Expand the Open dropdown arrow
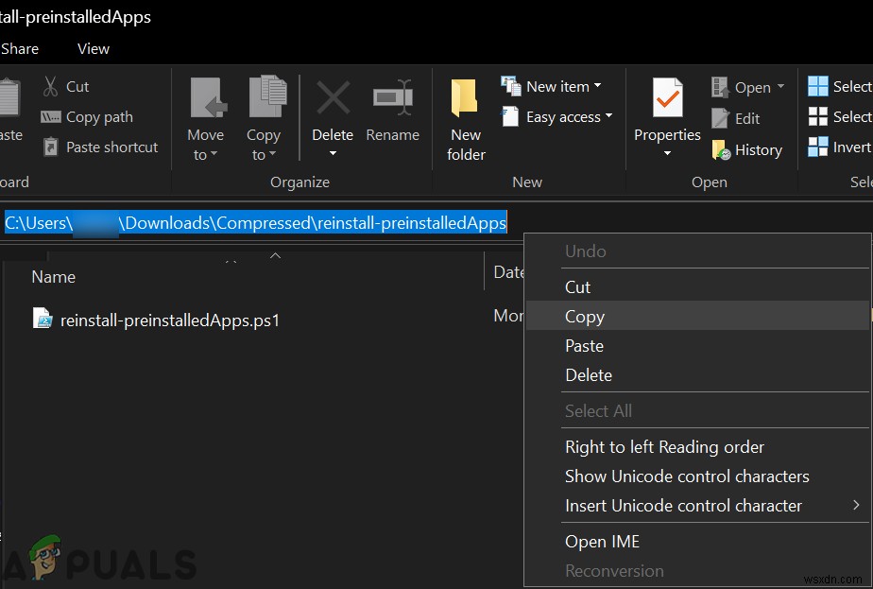This screenshot has width=873, height=589. coord(780,86)
